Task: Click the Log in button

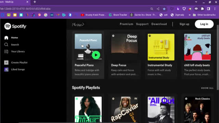Action: (204, 24)
